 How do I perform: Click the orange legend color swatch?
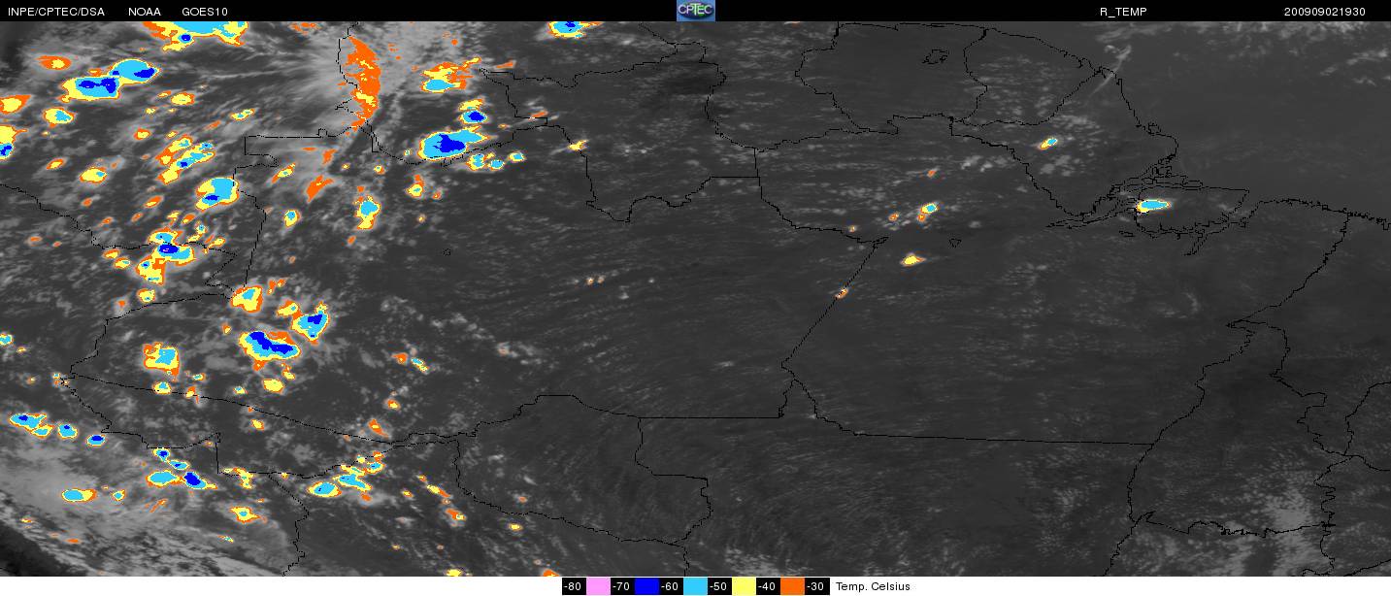pyautogui.click(x=793, y=586)
